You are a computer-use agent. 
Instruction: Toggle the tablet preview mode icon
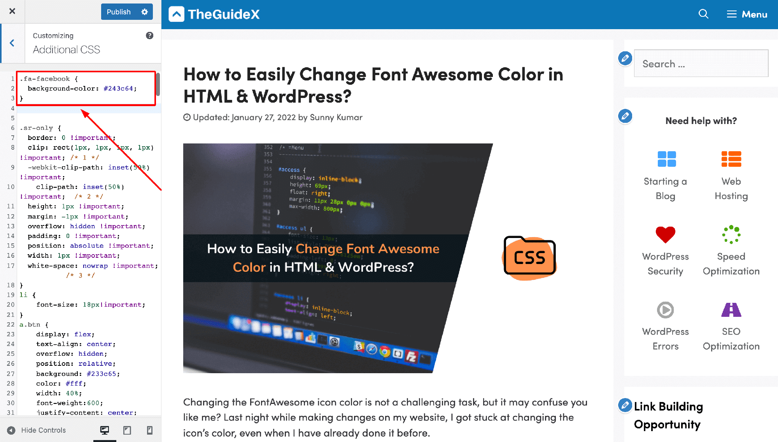point(127,430)
